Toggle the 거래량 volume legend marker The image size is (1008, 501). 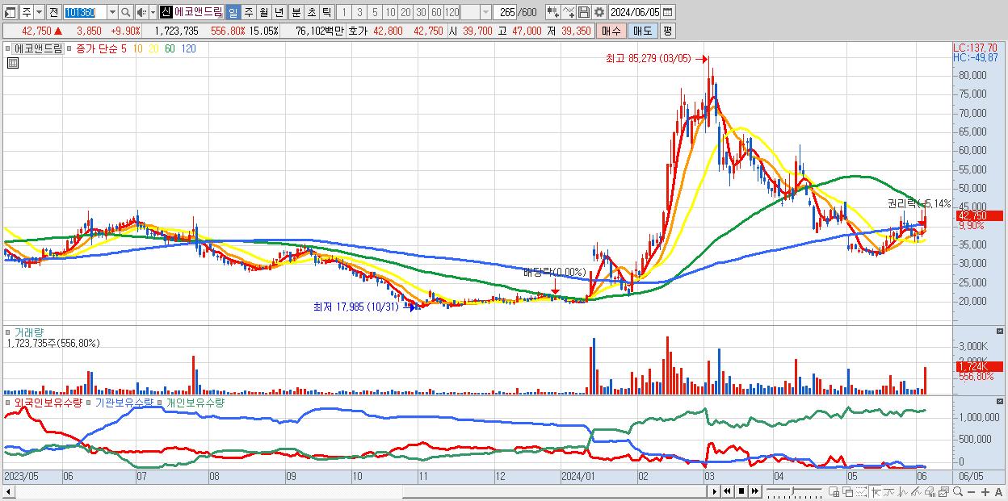pos(9,332)
